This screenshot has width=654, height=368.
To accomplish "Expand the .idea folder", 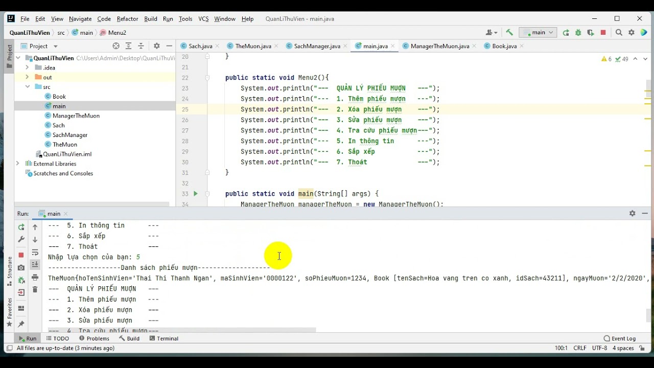I will coord(27,67).
